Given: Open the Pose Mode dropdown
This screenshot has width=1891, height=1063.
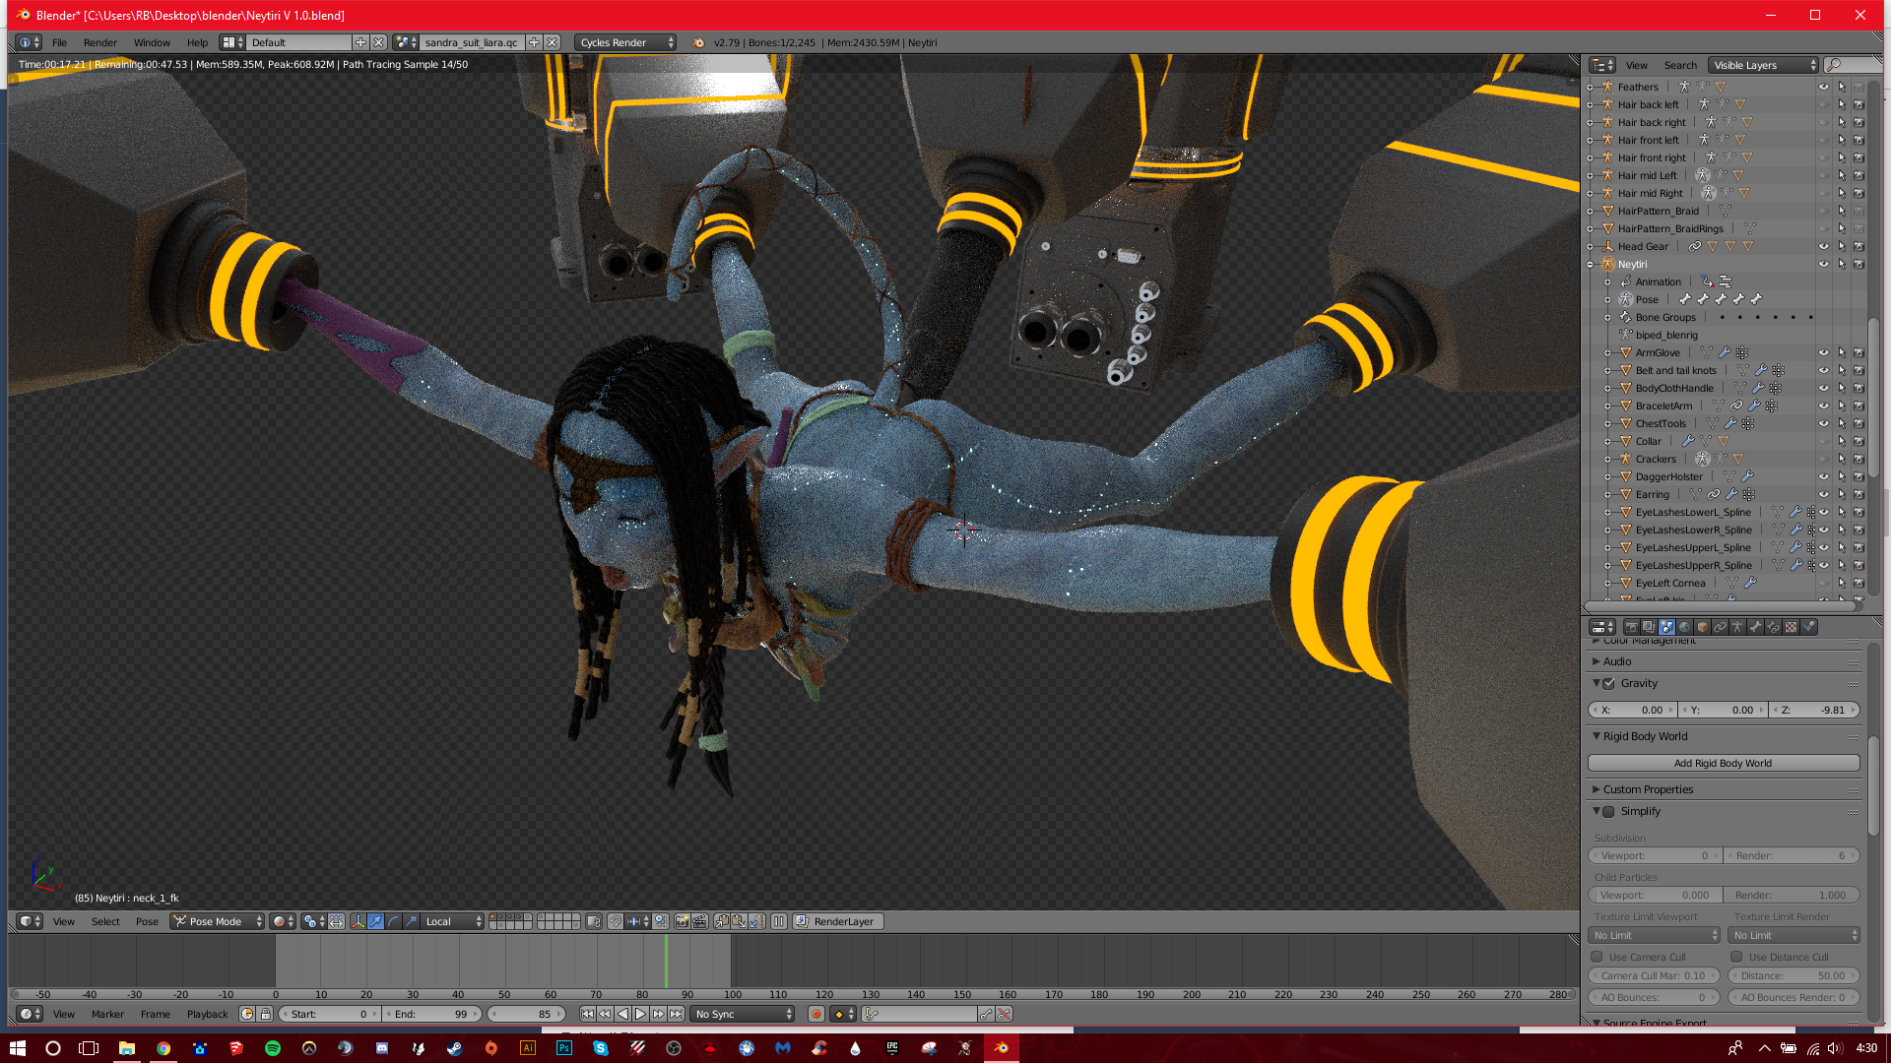Looking at the screenshot, I should [219, 921].
